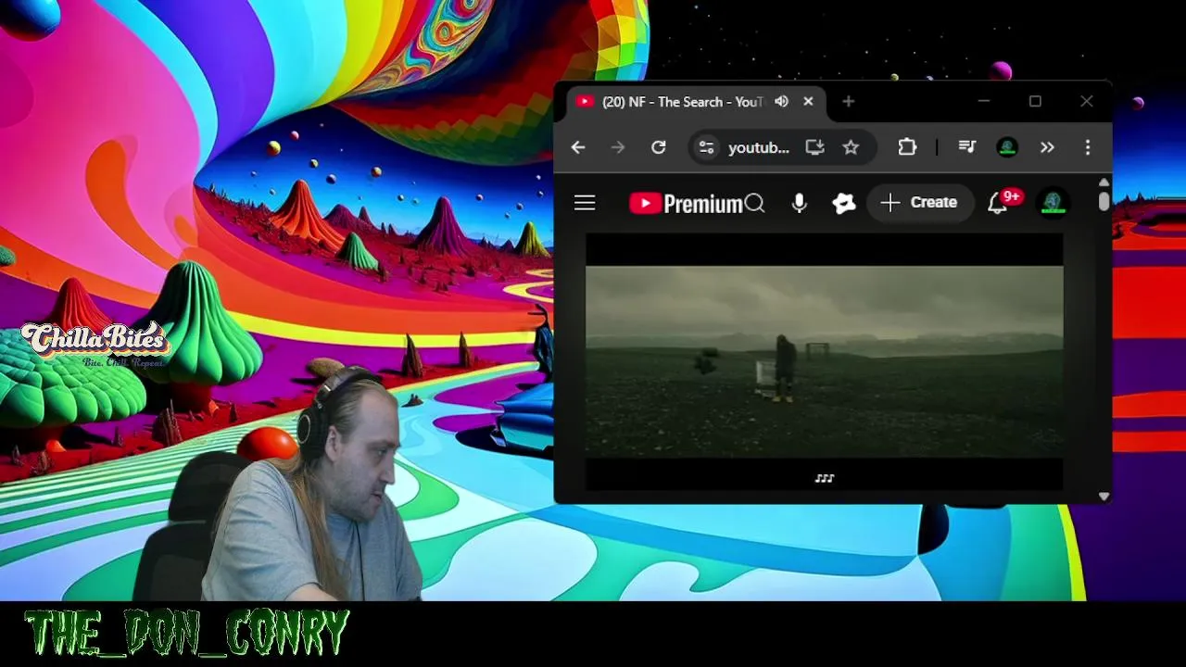This screenshot has width=1186, height=667.
Task: Mute the tab with the speaker icon
Action: 781,102
